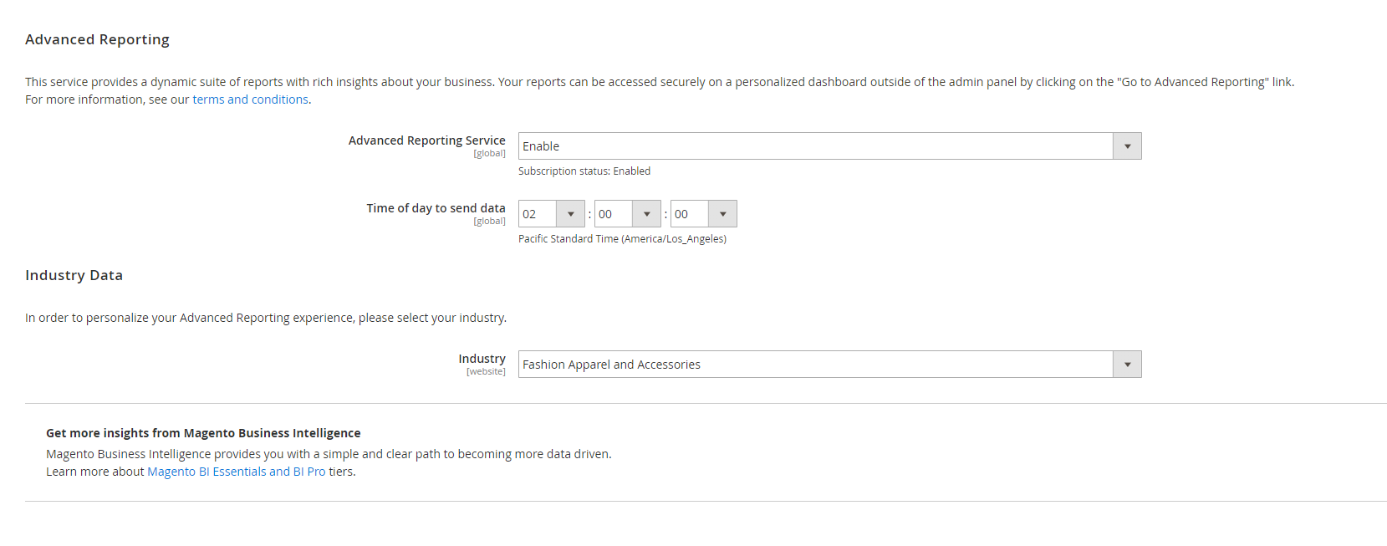This screenshot has width=1387, height=546.
Task: Open the hour selector displaying 02
Action: [539, 213]
